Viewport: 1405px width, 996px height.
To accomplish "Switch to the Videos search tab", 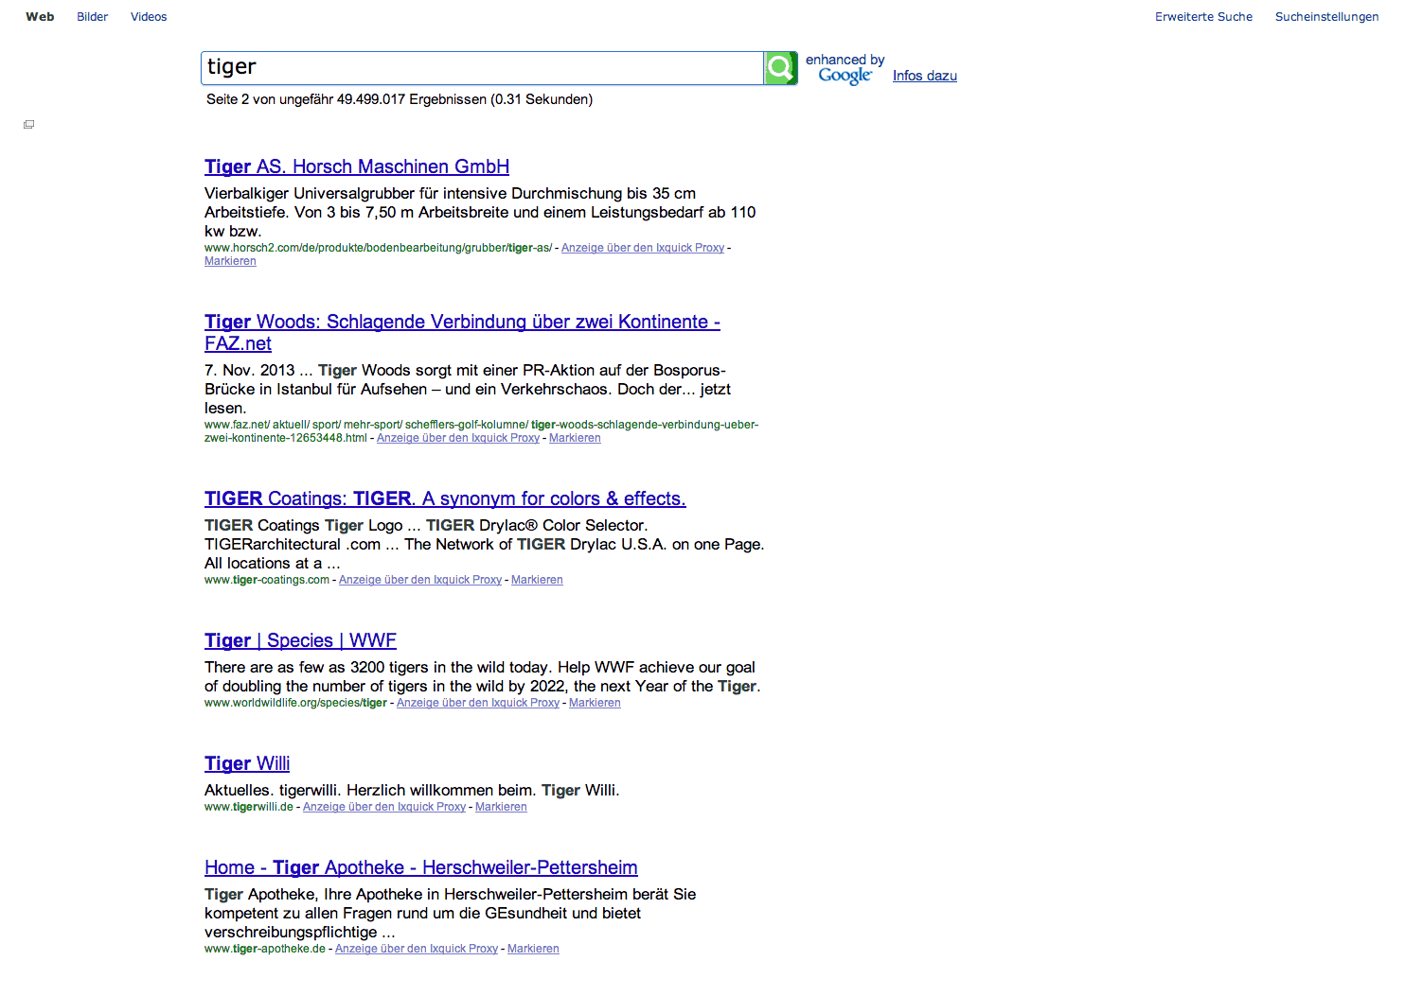I will click(149, 17).
